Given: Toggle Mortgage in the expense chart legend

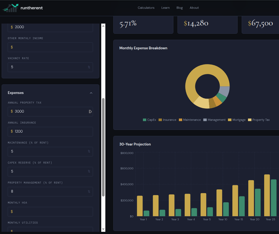Looking at the screenshot, I should click(236, 120).
